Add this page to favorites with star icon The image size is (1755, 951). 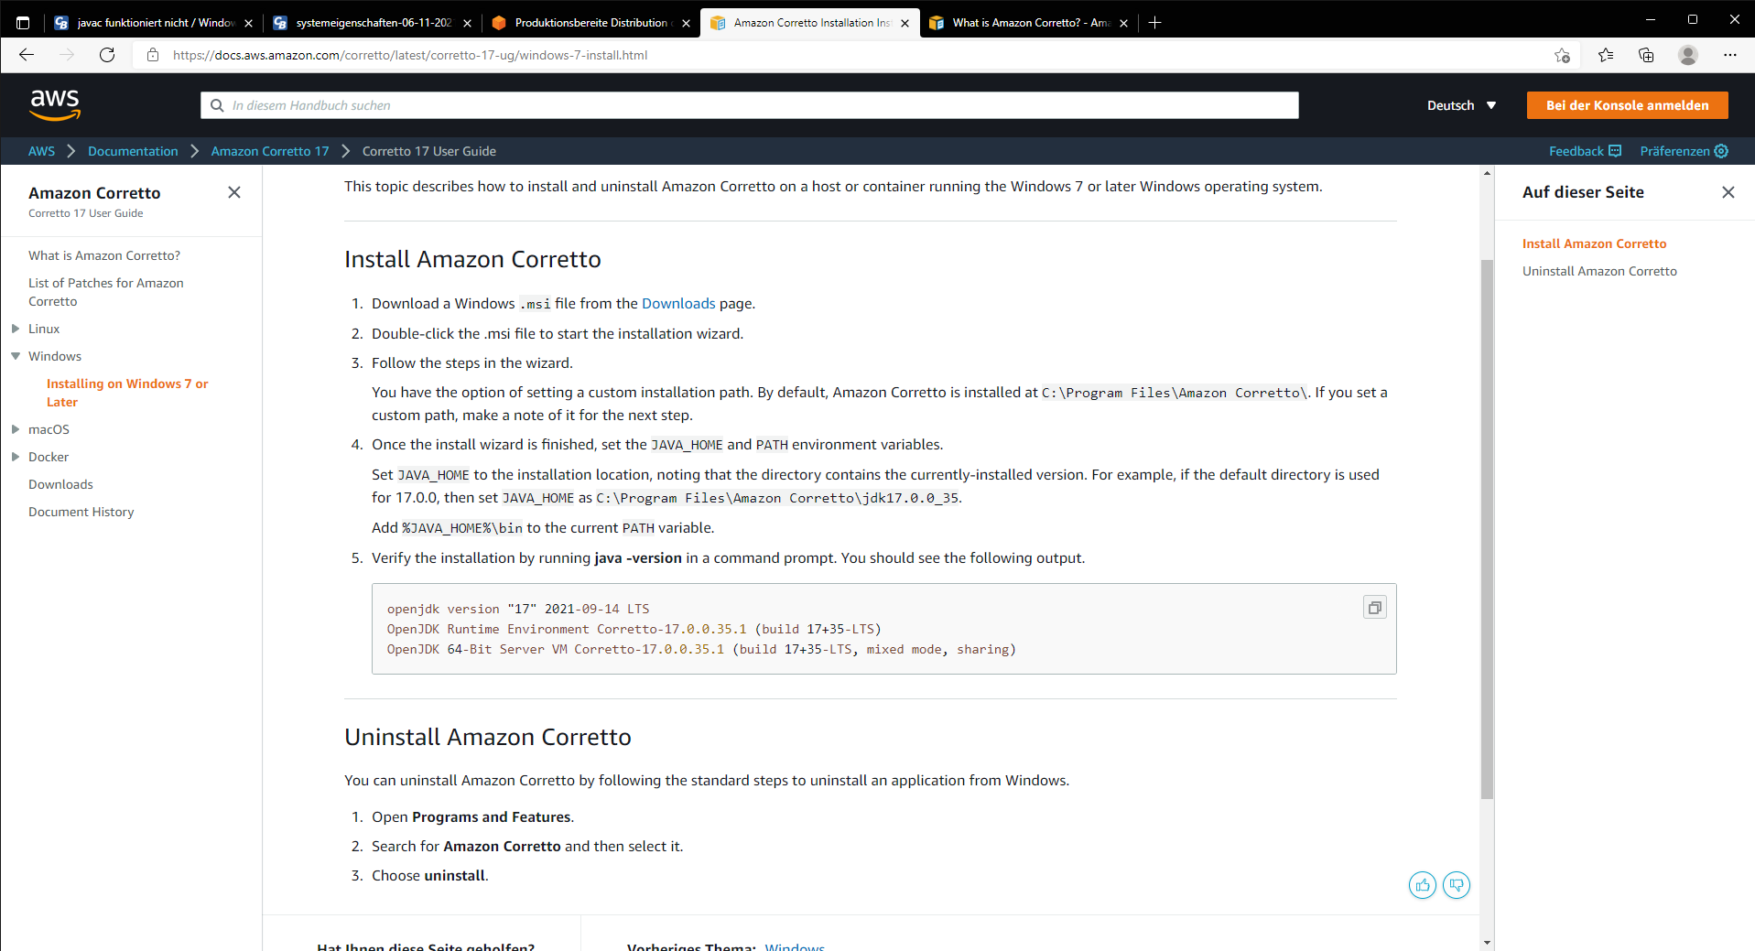[x=1562, y=55]
